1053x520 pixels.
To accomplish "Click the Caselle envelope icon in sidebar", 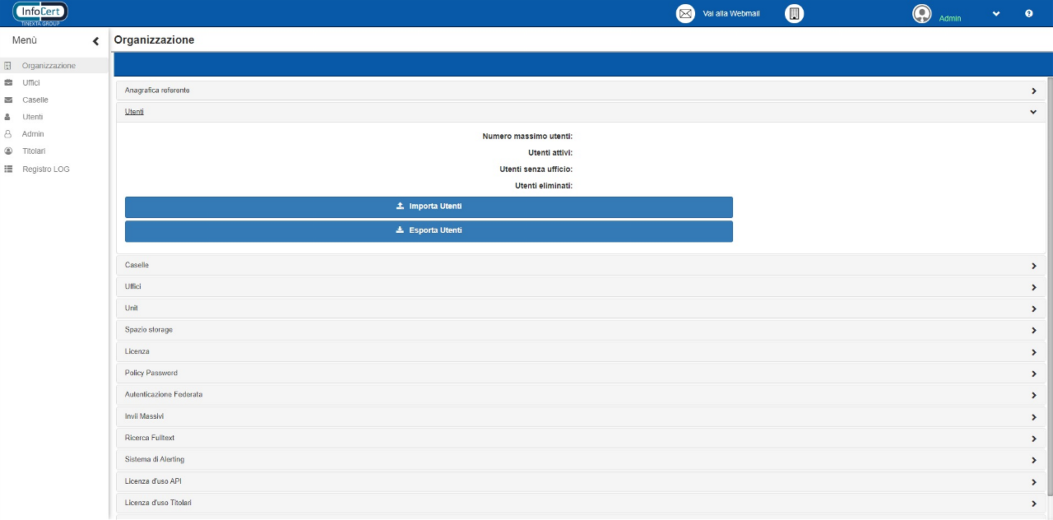I will click(x=8, y=100).
